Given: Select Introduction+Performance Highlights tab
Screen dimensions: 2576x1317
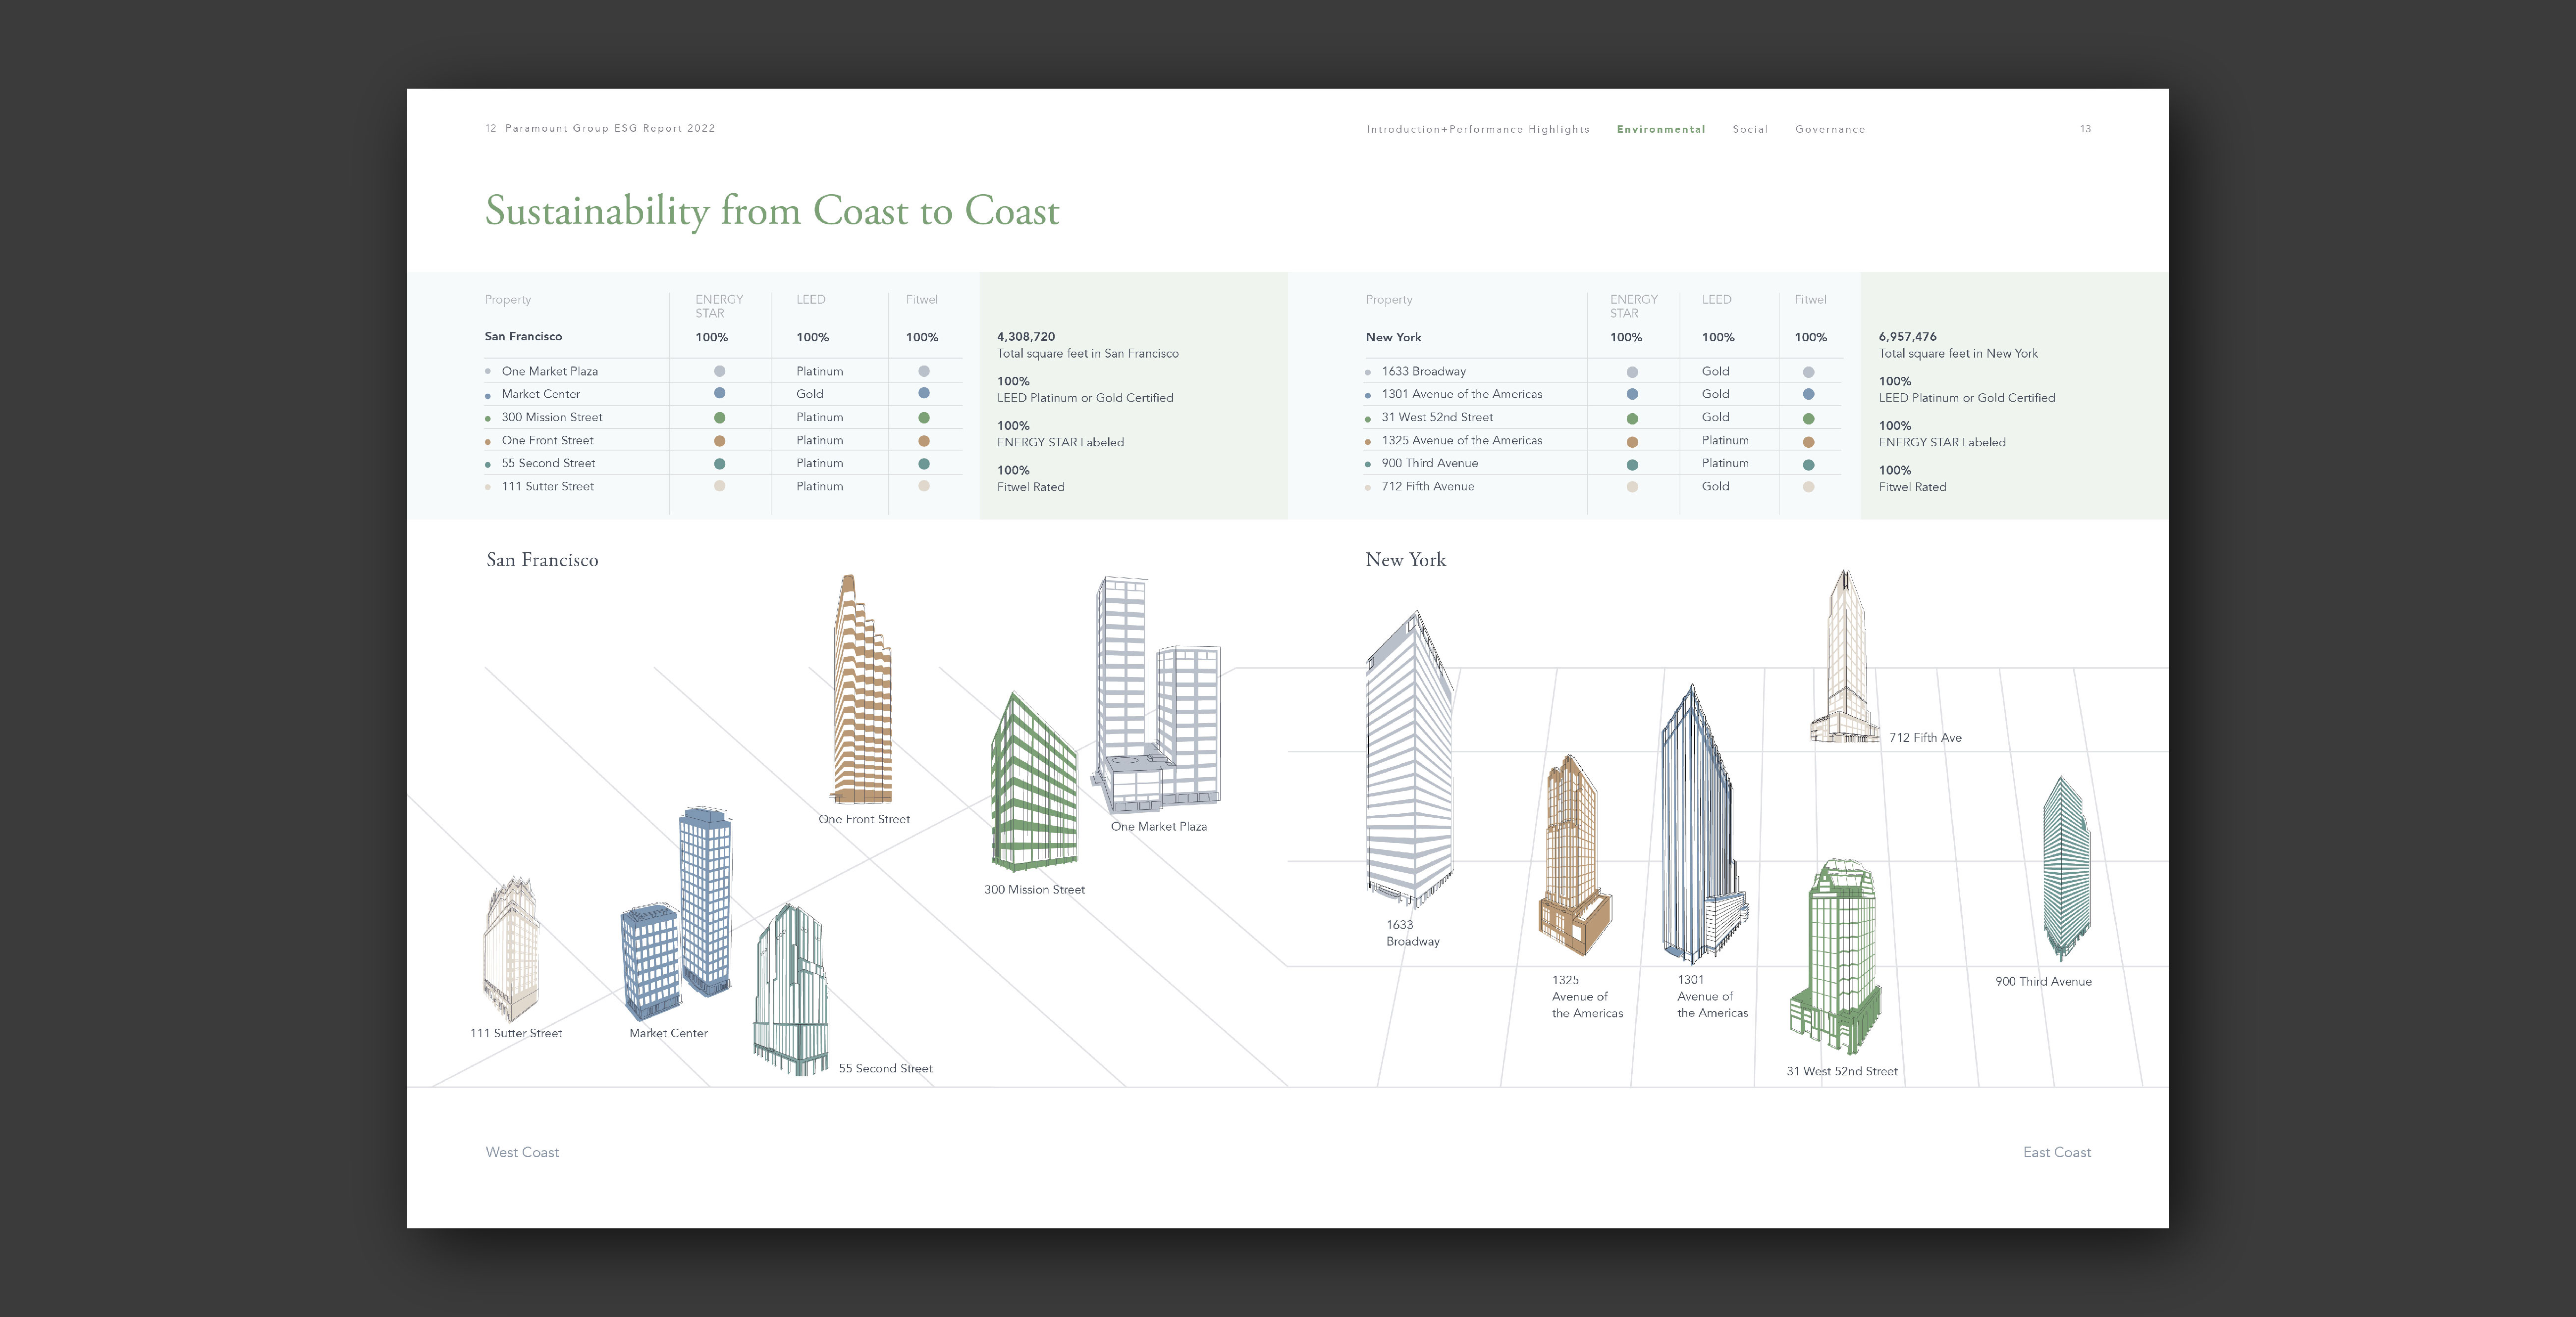Looking at the screenshot, I should 1478,129.
